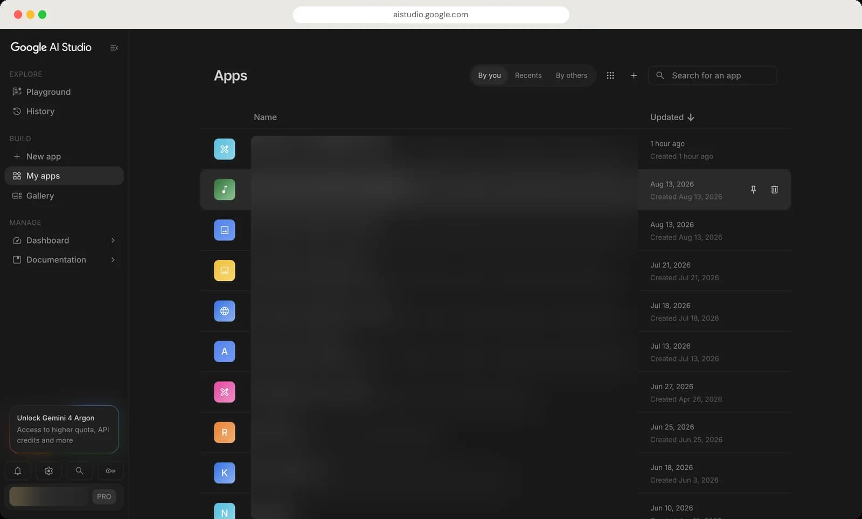Switch to the Recents tab
Image resolution: width=862 pixels, height=519 pixels.
(x=528, y=75)
